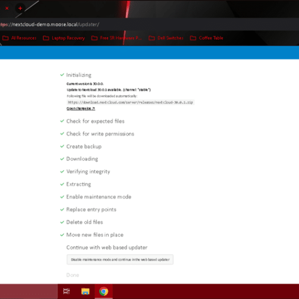Viewport: 299px width, 299px height.
Task: Open the changelog link
Action: pos(81,108)
